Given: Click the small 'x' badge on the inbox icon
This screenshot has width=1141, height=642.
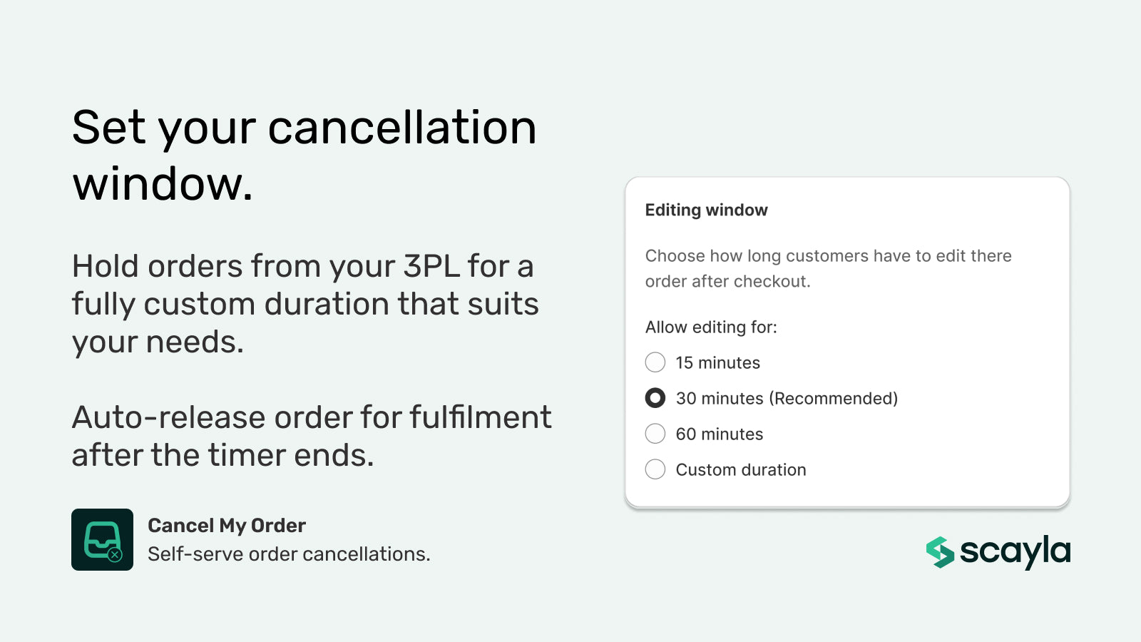Looking at the screenshot, I should click(x=116, y=553).
